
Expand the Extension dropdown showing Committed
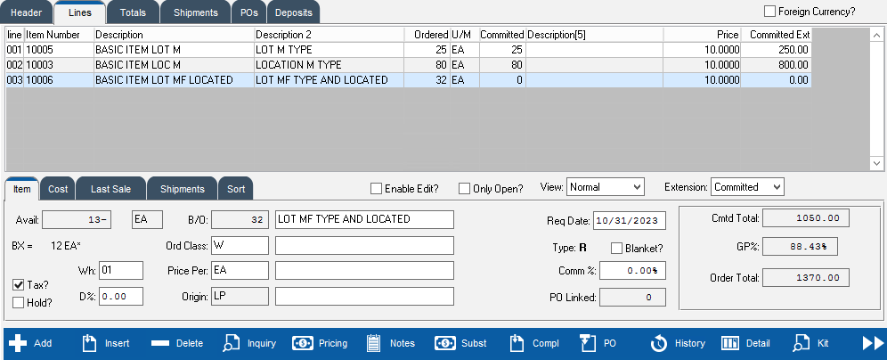click(x=747, y=187)
